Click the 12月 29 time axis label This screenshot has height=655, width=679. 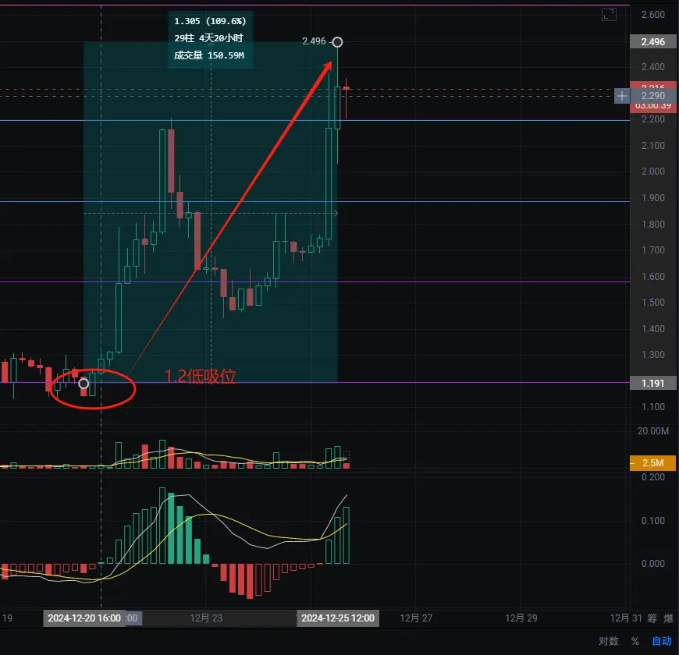click(x=521, y=618)
